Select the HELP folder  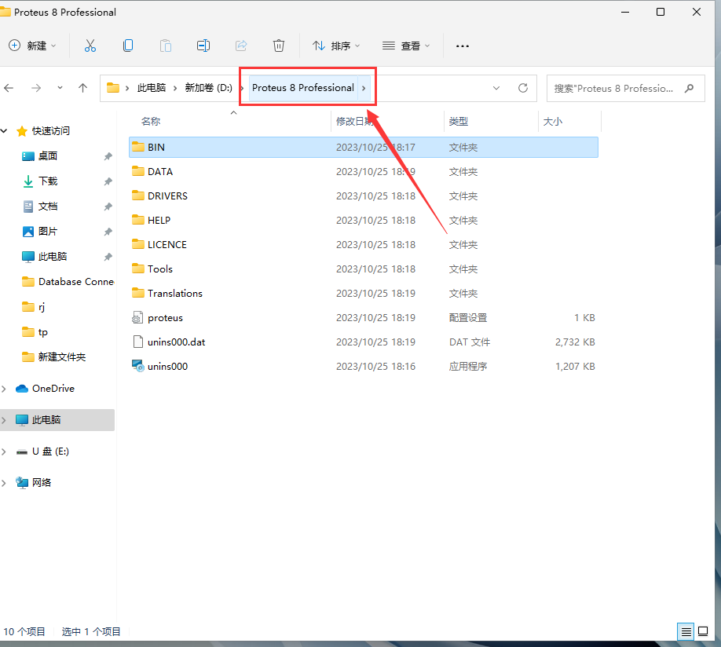tap(159, 221)
